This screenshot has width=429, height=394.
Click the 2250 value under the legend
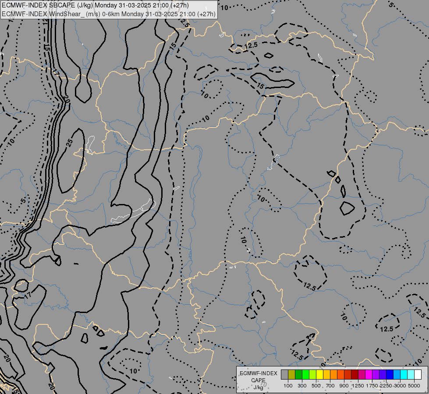[x=386, y=386]
